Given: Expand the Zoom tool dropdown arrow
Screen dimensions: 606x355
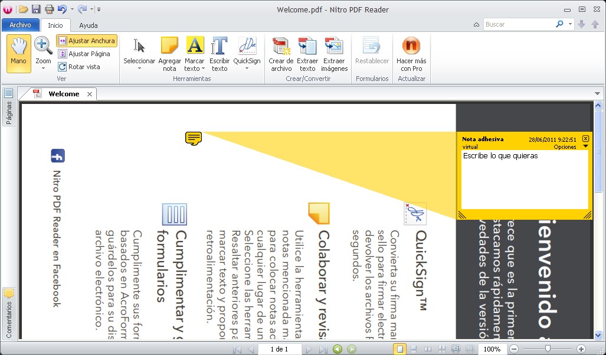Looking at the screenshot, I should tap(43, 69).
